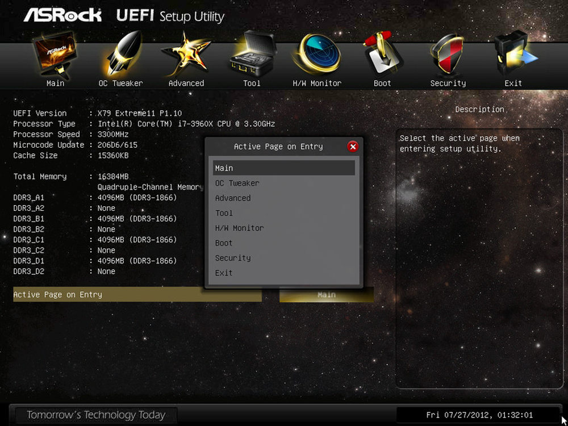
Task: Click the Exit tab label
Action: pyautogui.click(x=513, y=83)
